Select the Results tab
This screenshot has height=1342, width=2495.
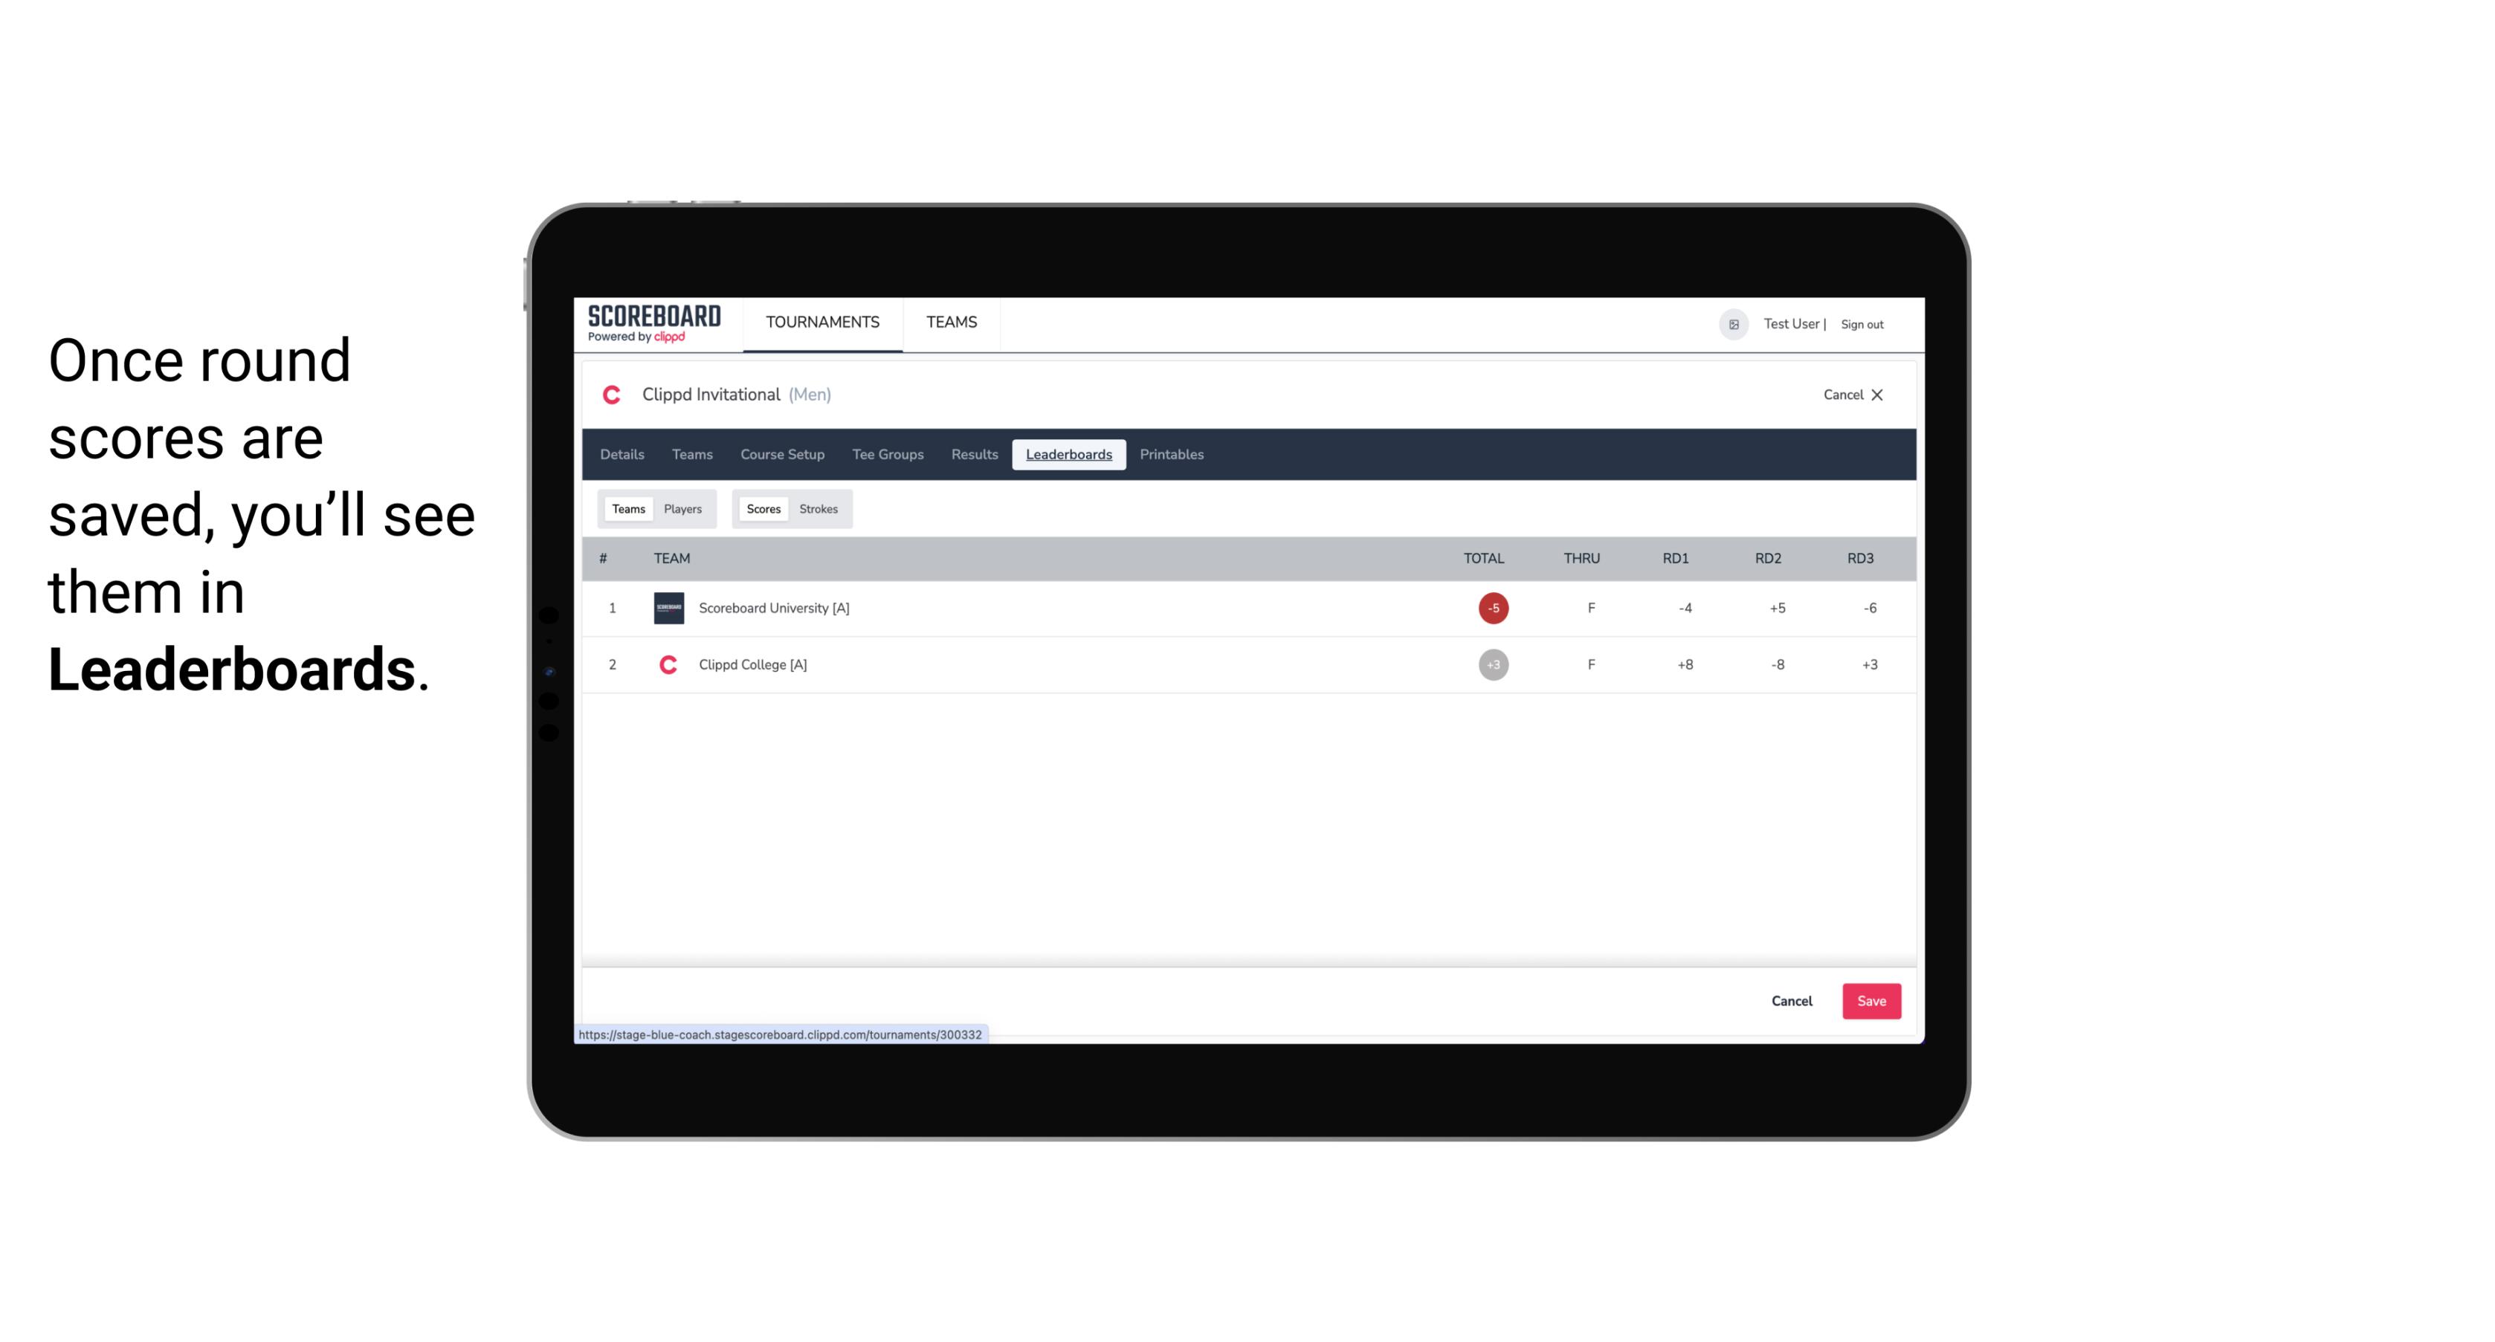pyautogui.click(x=974, y=455)
